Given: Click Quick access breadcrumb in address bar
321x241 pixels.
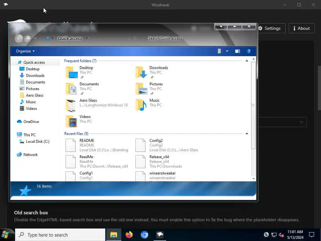Looking at the screenshot, I should click(x=70, y=38).
